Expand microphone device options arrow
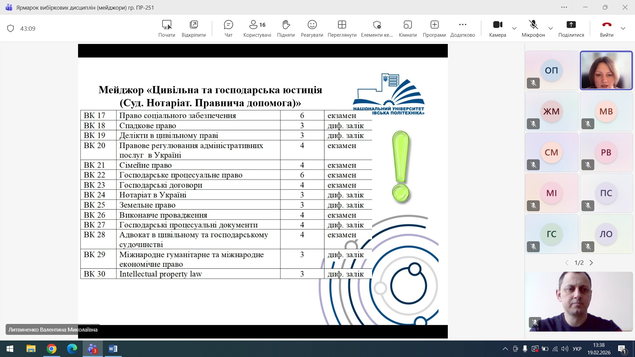 (x=551, y=28)
